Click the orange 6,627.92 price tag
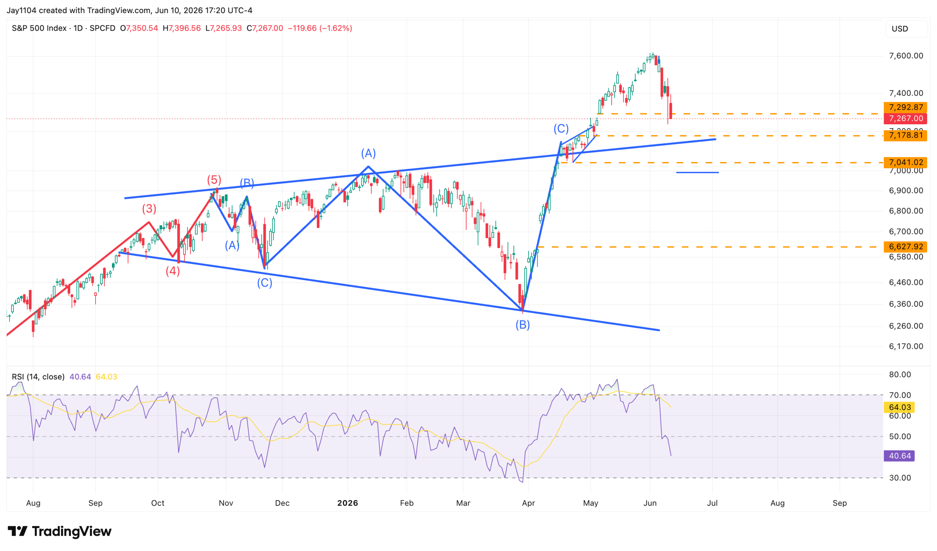This screenshot has width=937, height=551. [906, 247]
